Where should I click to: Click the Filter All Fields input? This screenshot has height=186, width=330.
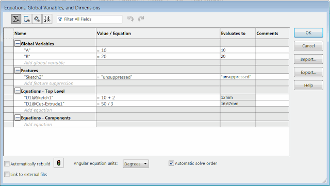(89, 19)
